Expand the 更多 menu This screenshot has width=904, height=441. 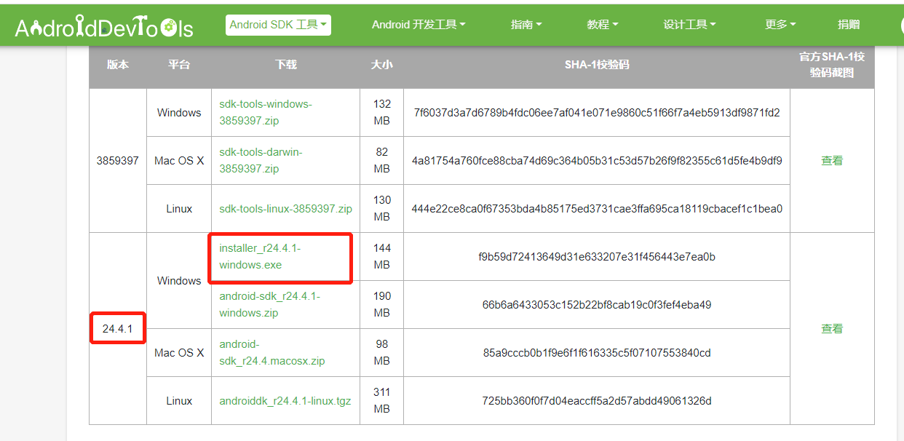pyautogui.click(x=780, y=25)
